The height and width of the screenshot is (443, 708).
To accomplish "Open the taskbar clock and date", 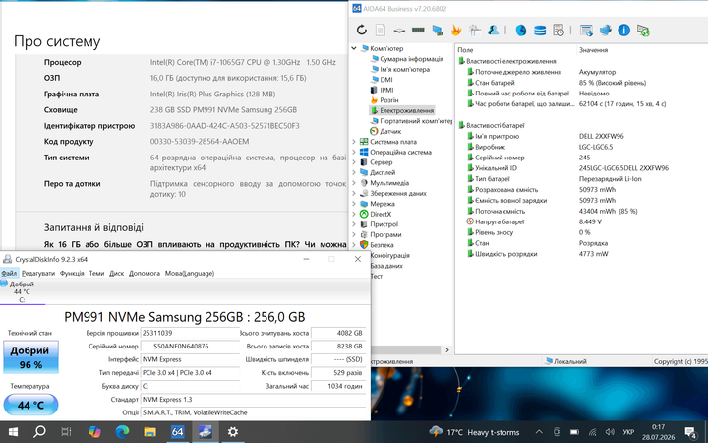I will coord(658,432).
